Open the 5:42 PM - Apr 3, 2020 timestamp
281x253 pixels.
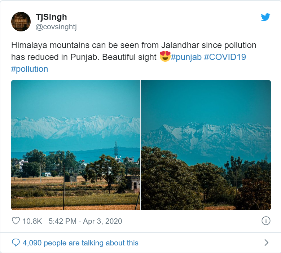click(x=85, y=221)
